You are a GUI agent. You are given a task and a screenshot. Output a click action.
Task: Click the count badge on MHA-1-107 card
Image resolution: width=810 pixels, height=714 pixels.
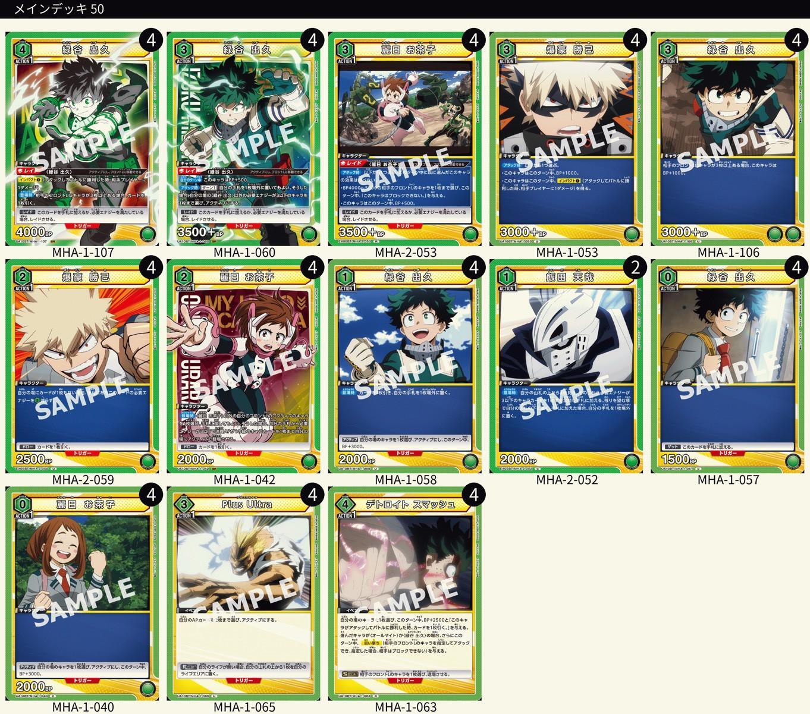click(x=151, y=40)
